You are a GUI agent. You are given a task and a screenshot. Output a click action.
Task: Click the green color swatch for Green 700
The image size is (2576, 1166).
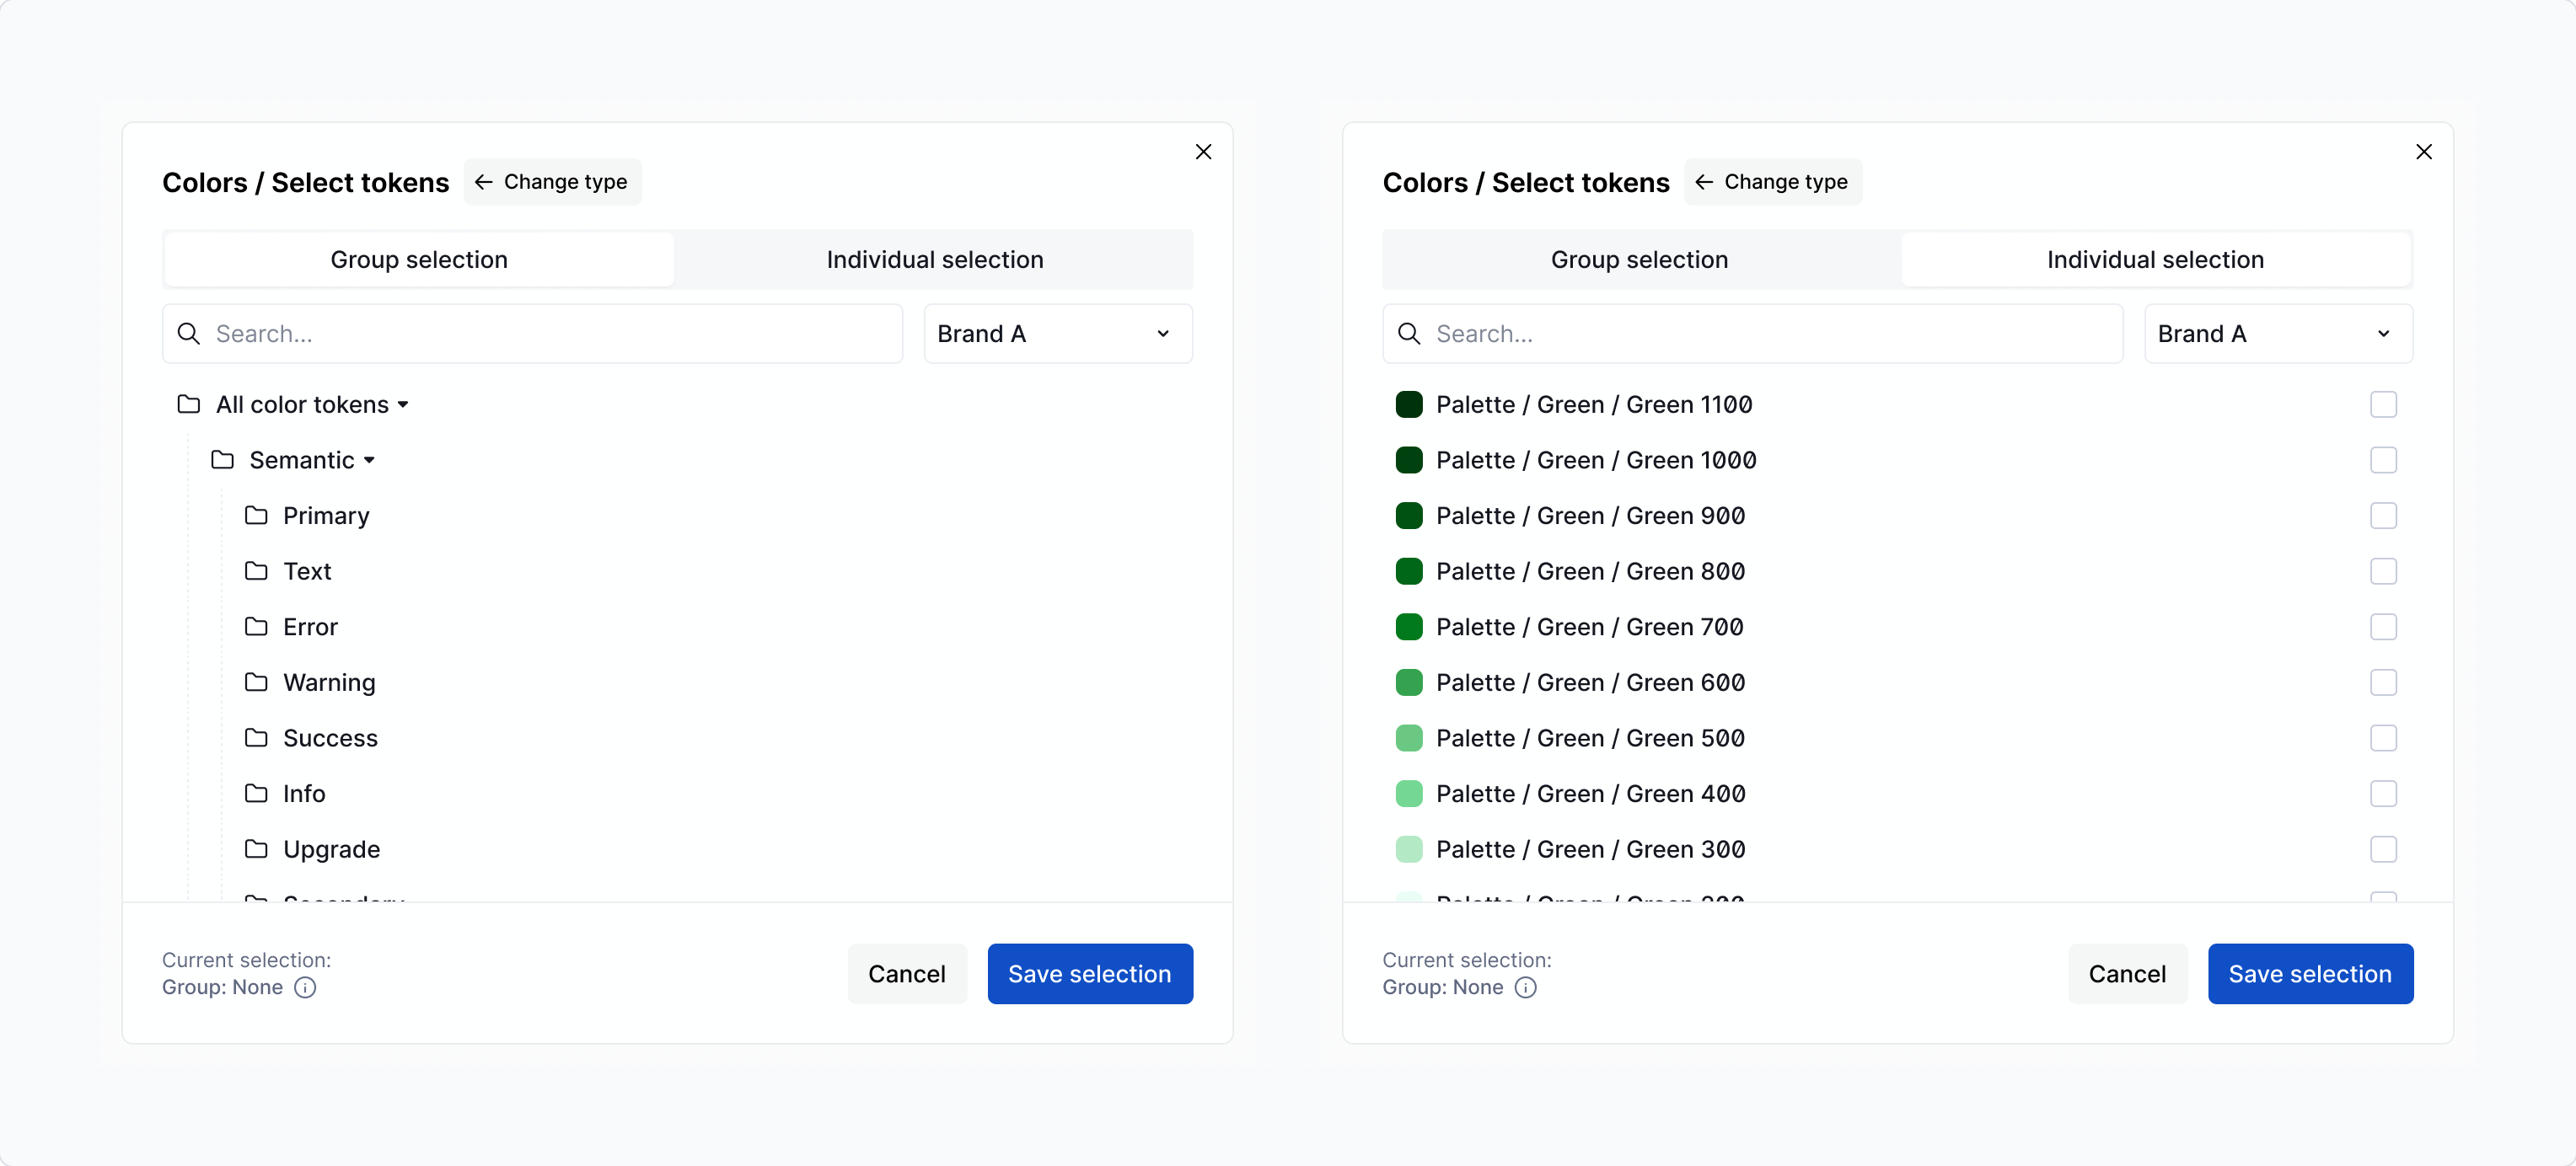click(1410, 627)
